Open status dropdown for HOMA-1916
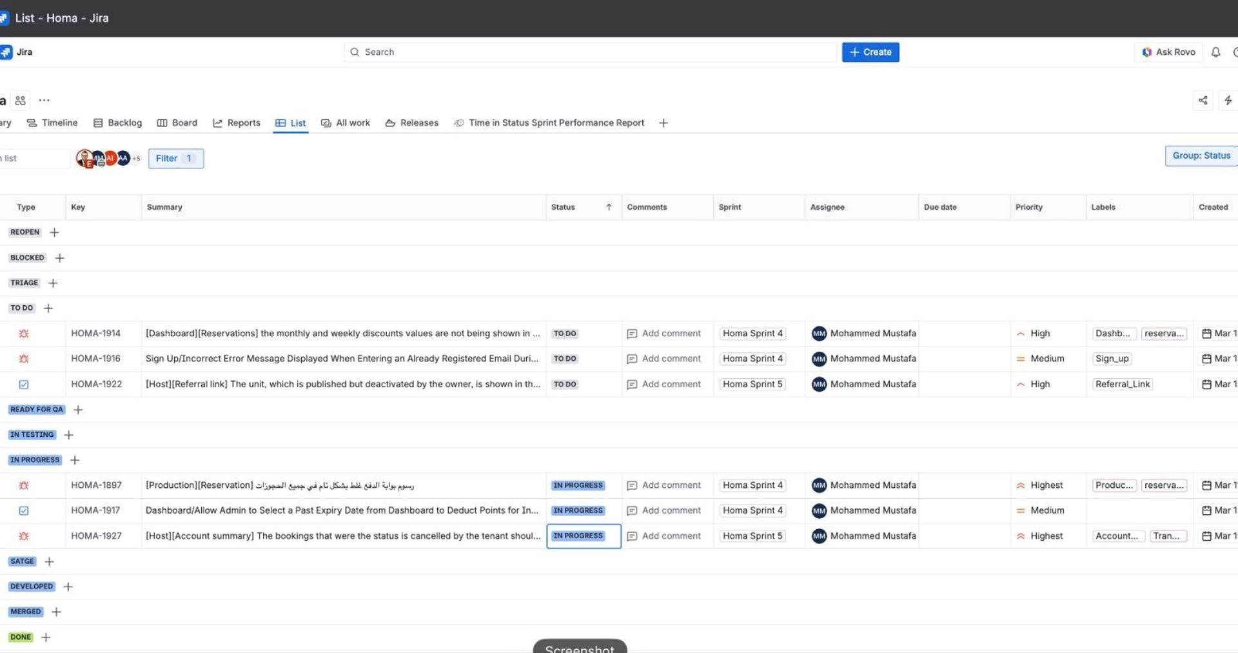This screenshot has height=653, width=1238. (x=565, y=359)
